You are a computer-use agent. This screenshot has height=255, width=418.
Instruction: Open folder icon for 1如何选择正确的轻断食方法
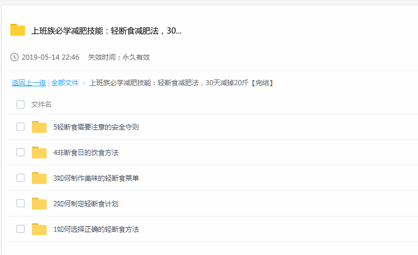pos(39,229)
